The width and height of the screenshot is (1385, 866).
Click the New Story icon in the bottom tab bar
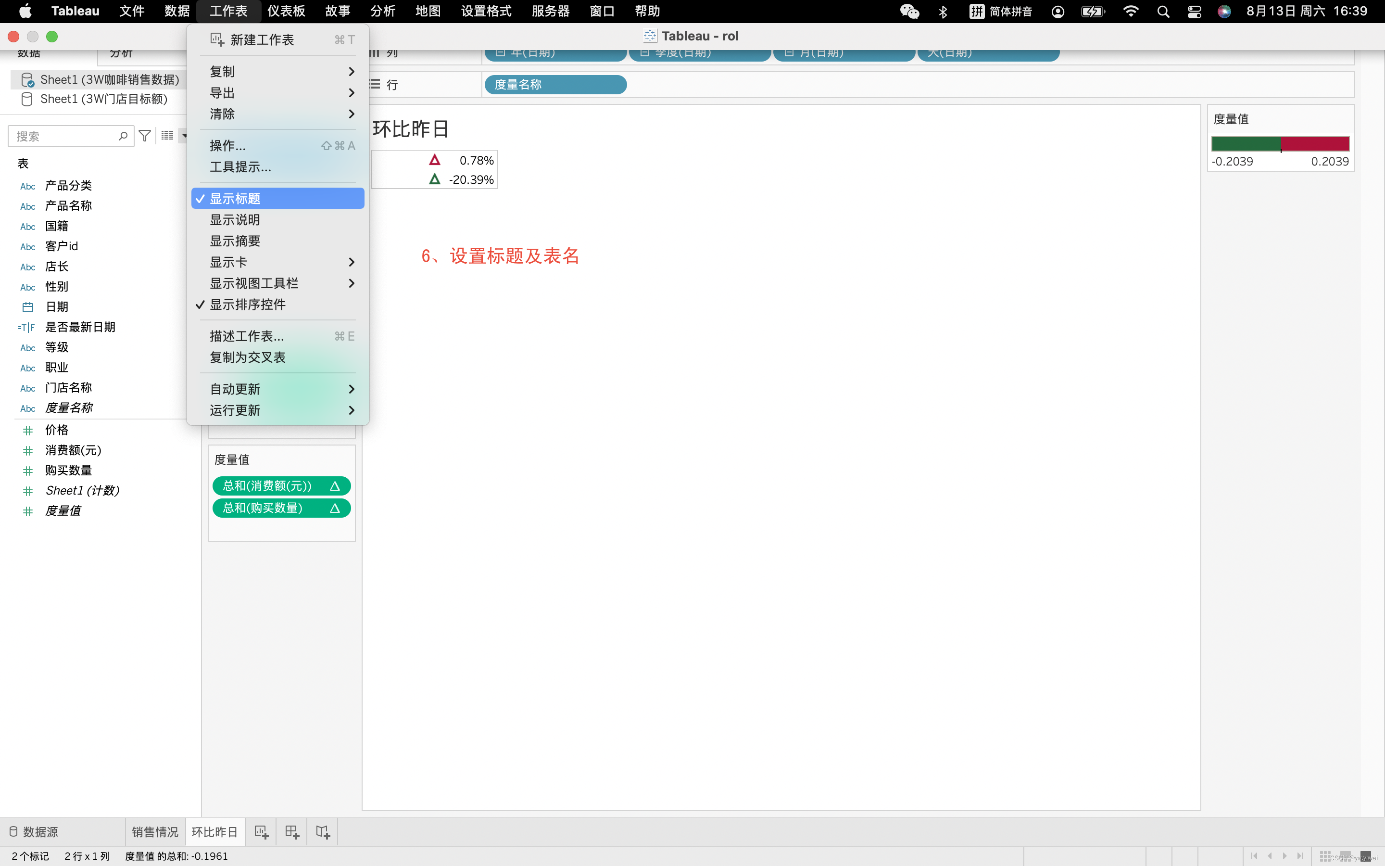click(323, 832)
